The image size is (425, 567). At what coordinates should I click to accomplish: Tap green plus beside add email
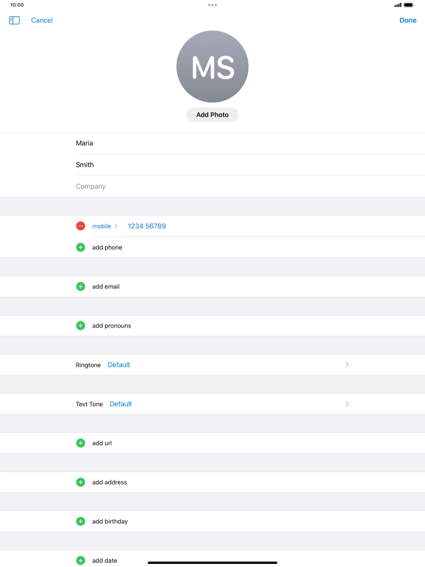[x=80, y=287]
